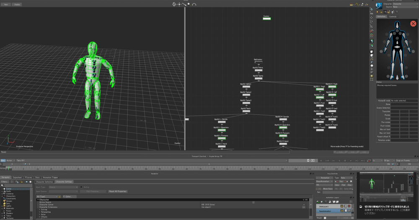Image resolution: width=419 pixels, height=220 pixels.
Task: Toggle lock on BaseAnimation layer
Action: pos(342,211)
